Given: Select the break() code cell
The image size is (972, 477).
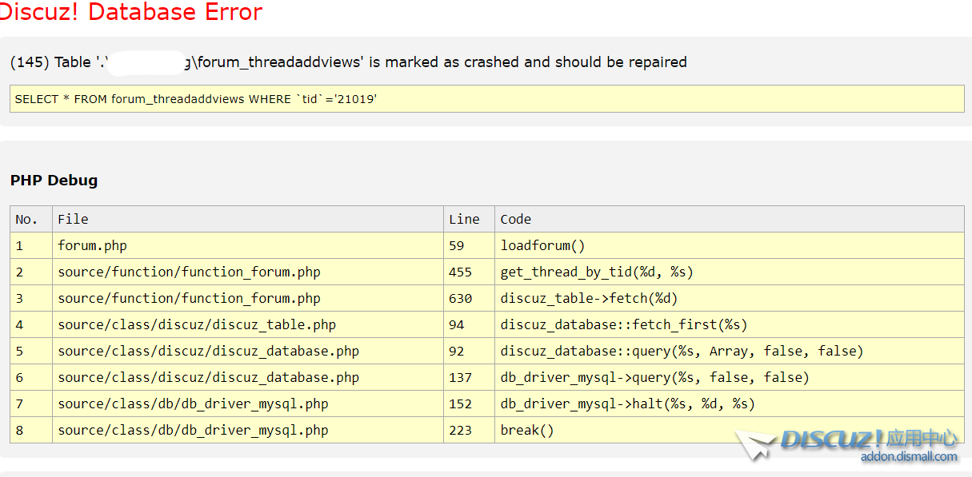Looking at the screenshot, I should [x=526, y=430].
